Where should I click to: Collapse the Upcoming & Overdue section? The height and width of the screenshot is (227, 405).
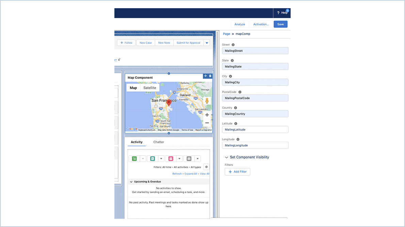coord(131,181)
